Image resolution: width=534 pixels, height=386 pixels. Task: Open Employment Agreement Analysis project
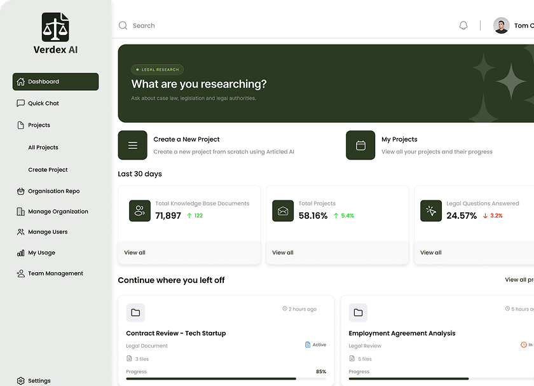402,333
